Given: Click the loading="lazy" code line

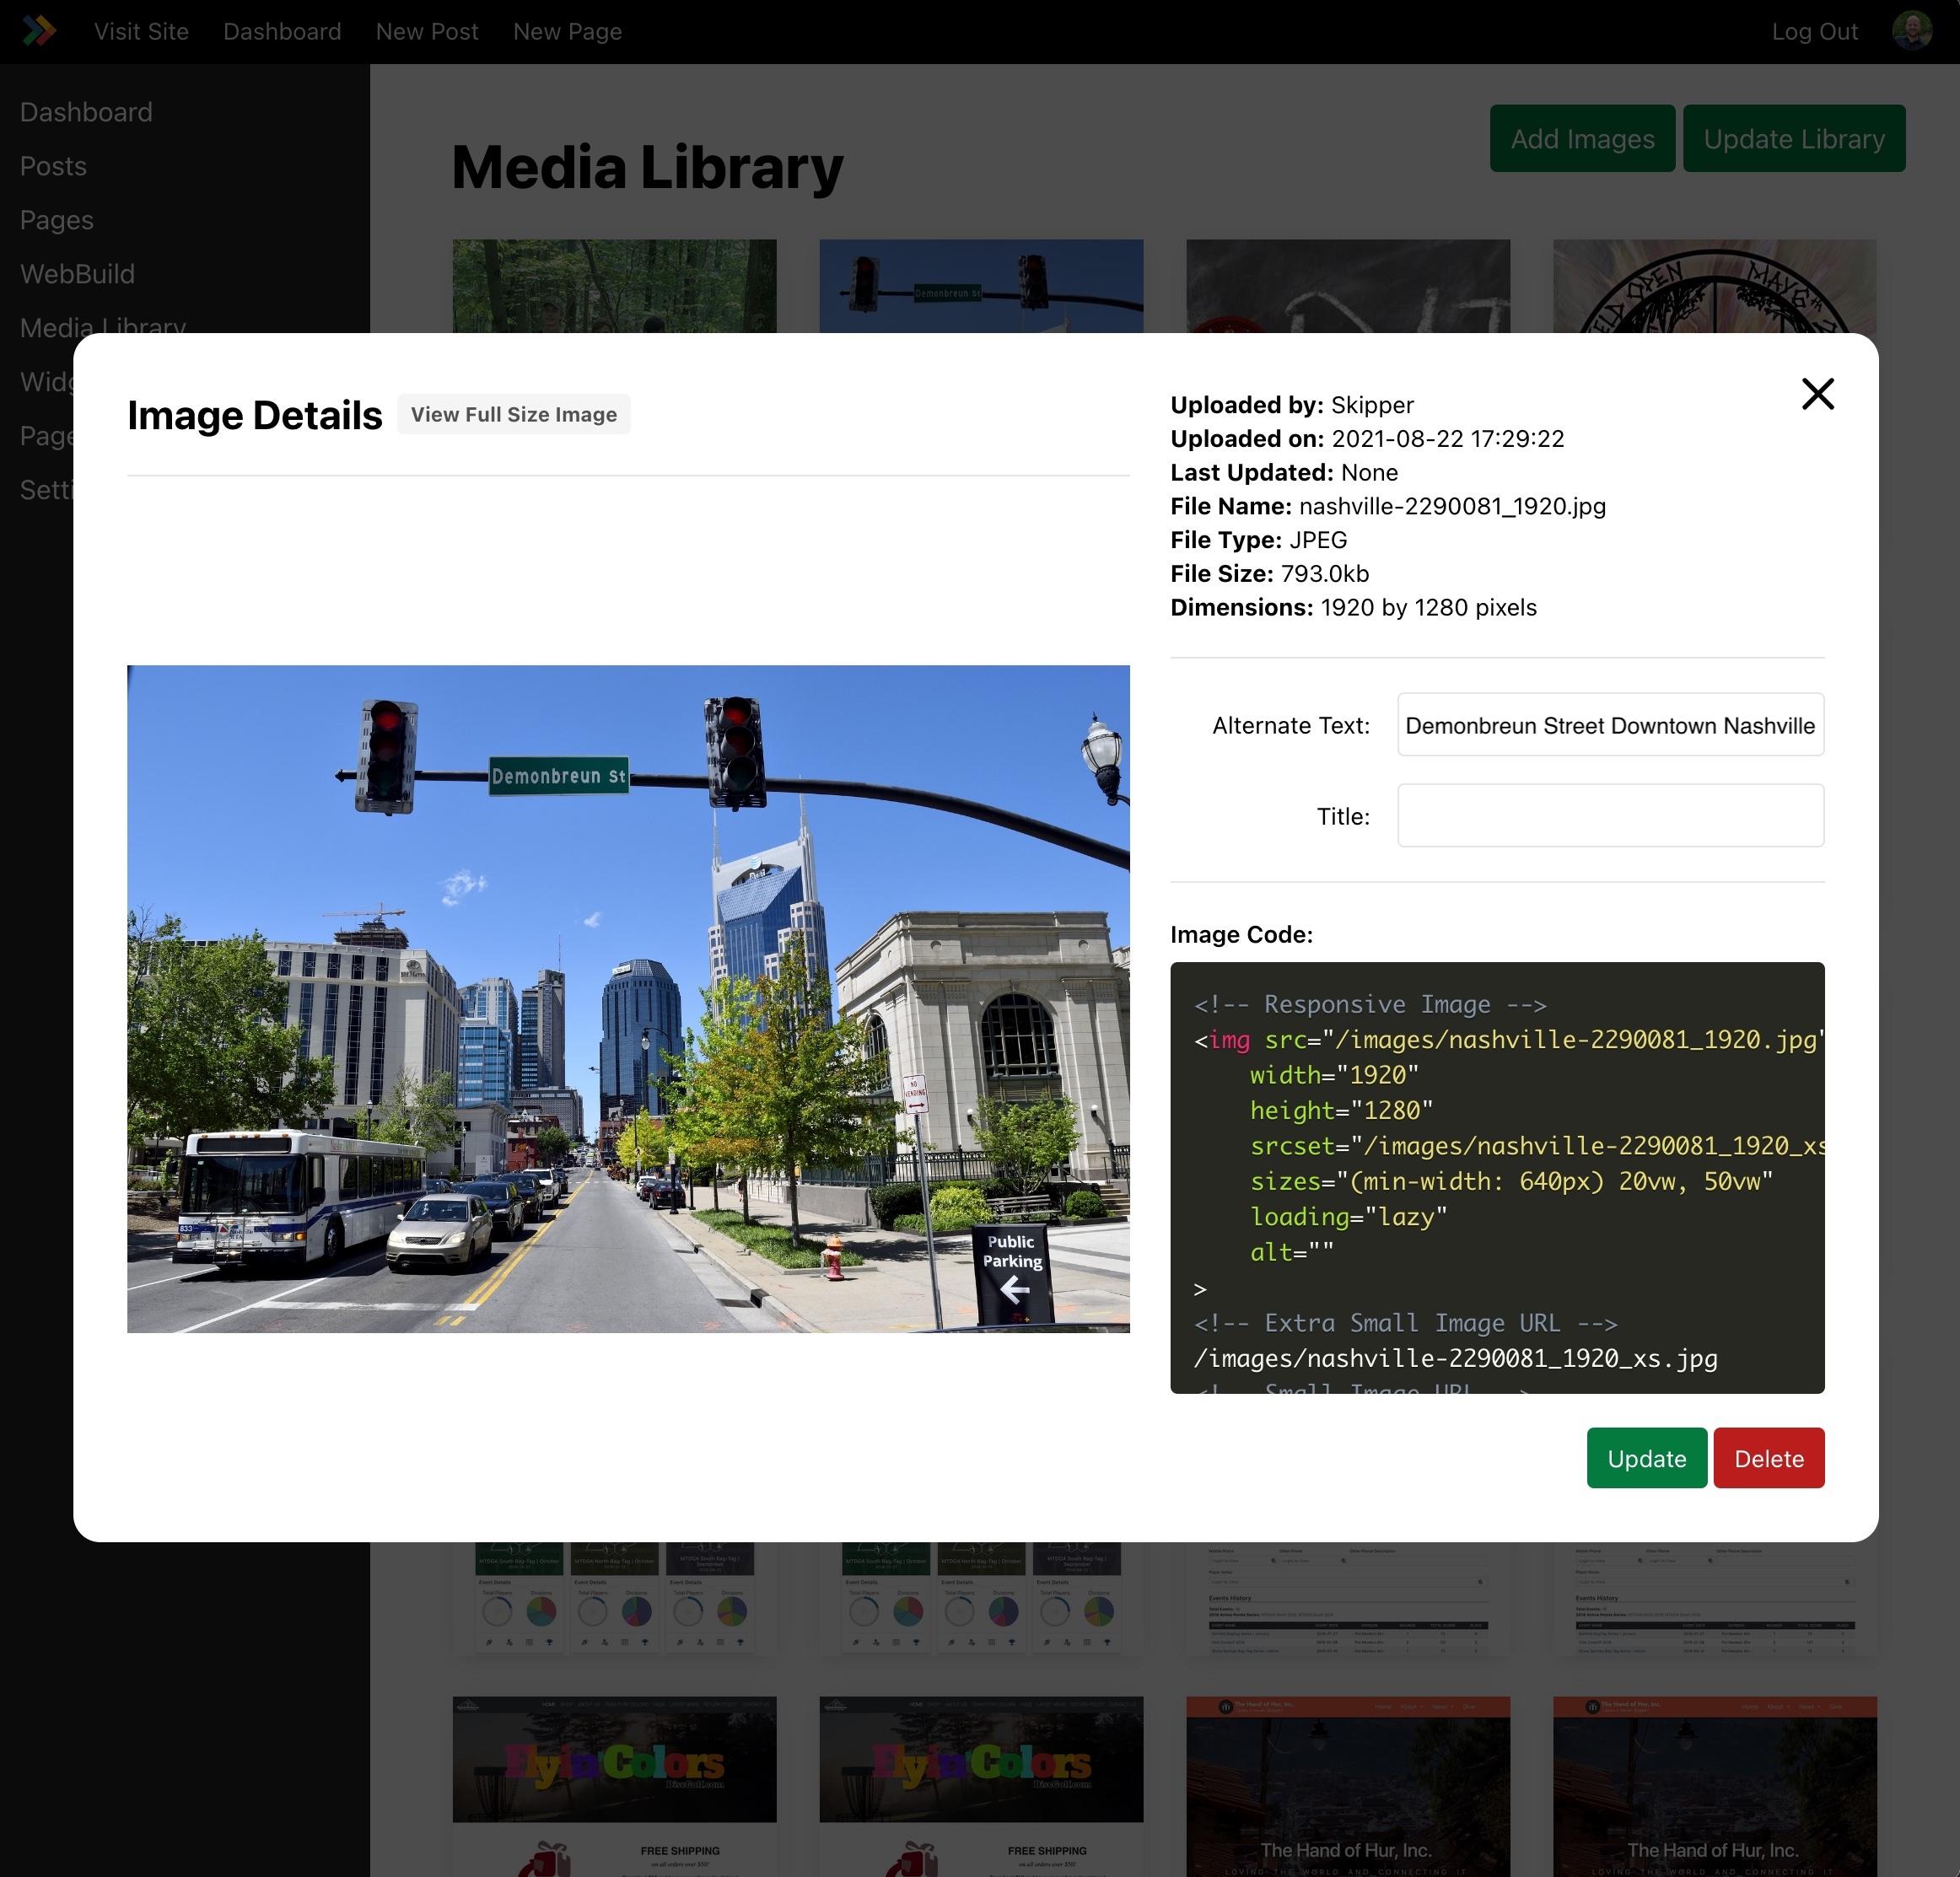Looking at the screenshot, I should tap(1348, 1217).
